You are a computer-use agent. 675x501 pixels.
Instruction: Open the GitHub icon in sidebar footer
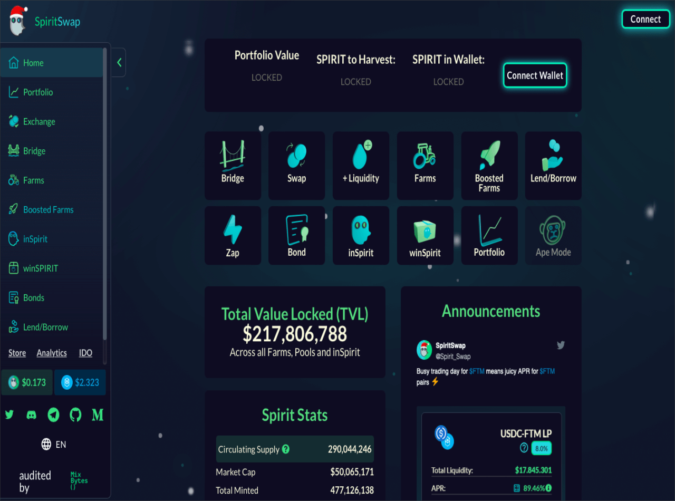[76, 415]
